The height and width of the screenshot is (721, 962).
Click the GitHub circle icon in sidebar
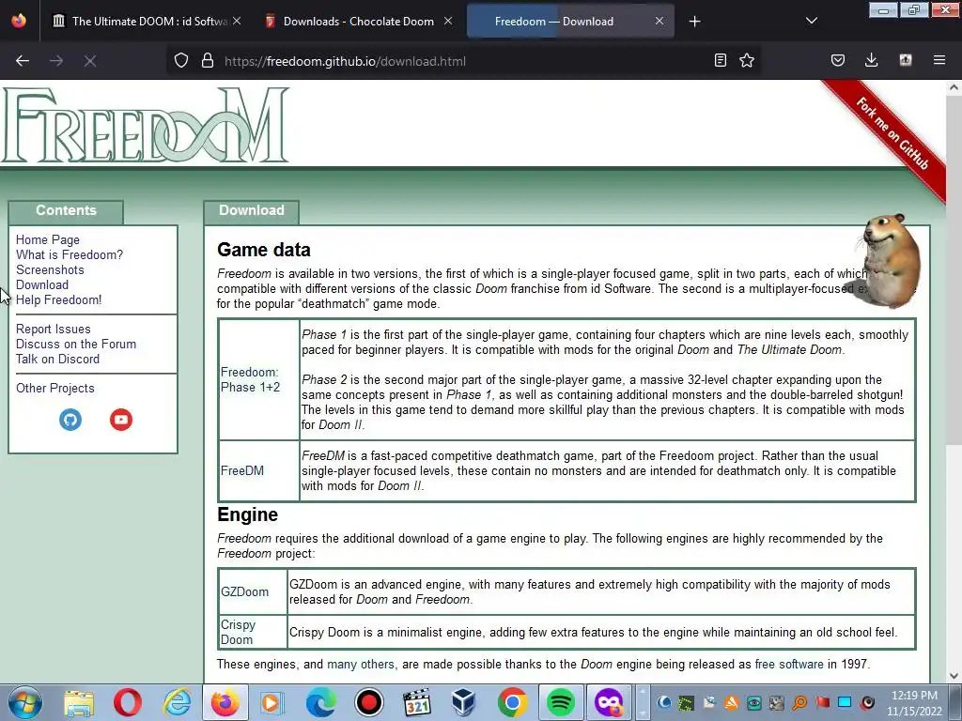70,420
